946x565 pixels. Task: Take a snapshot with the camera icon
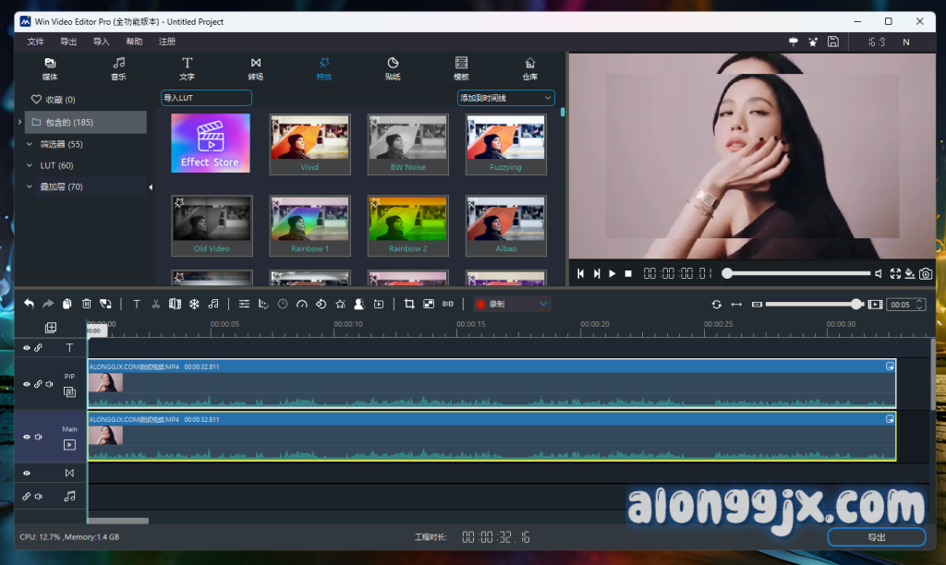925,273
